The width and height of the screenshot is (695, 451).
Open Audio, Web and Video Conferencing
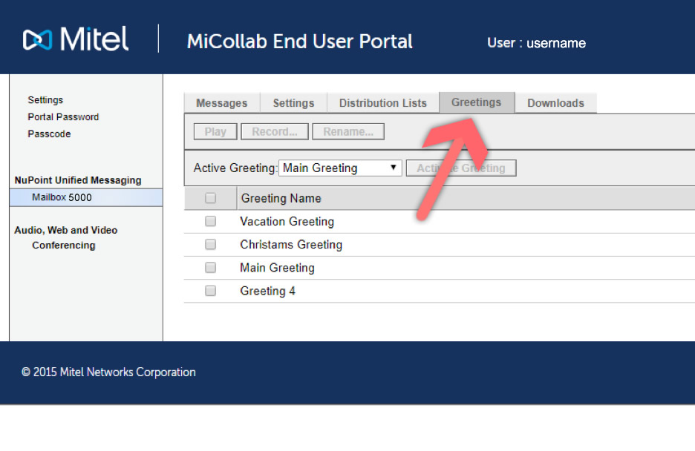65,237
